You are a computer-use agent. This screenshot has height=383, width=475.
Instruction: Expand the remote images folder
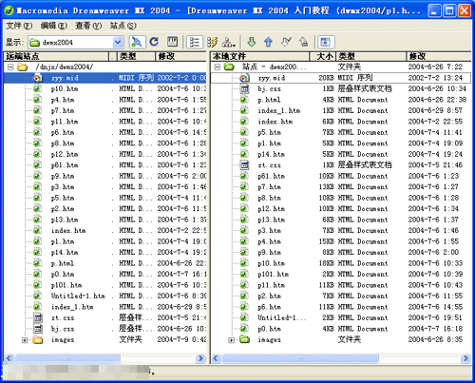point(25,340)
